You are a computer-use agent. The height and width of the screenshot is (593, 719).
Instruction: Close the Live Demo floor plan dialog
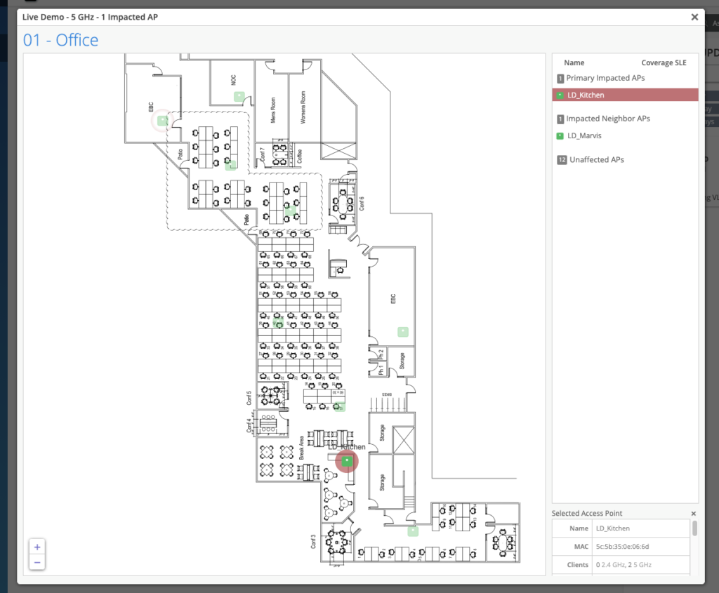(694, 17)
